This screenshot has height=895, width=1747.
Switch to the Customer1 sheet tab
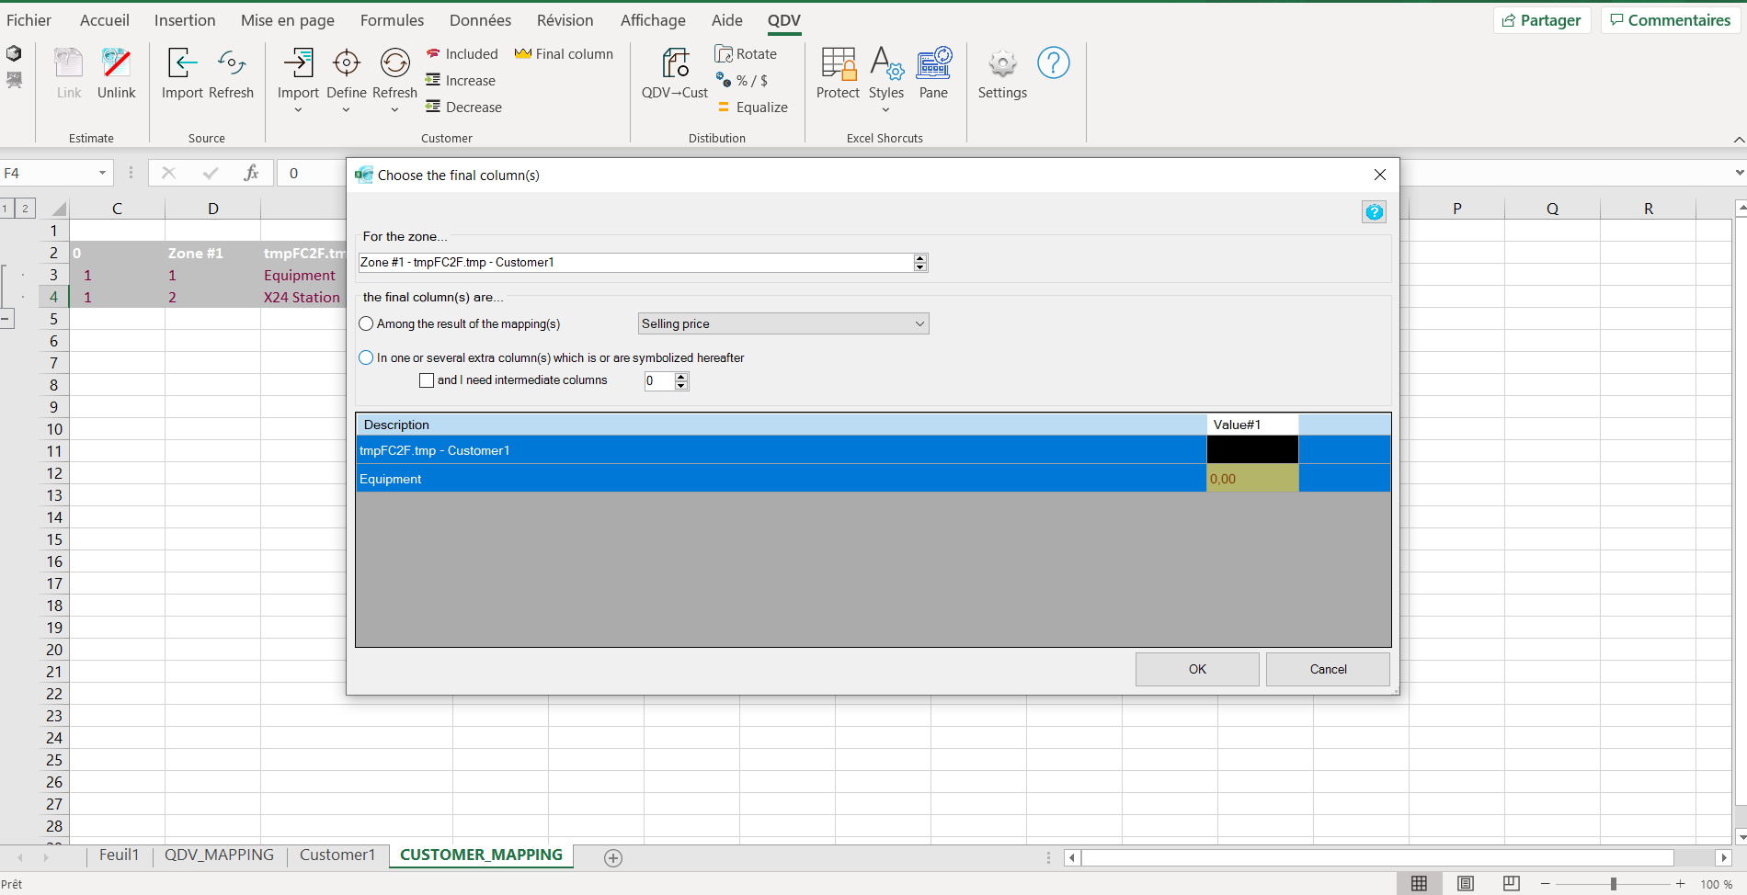(337, 855)
